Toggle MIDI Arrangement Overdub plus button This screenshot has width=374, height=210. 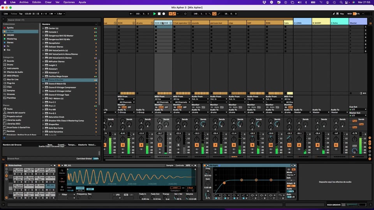[170, 14]
